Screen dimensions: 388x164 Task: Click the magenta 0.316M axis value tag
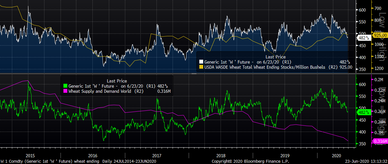click(380, 141)
